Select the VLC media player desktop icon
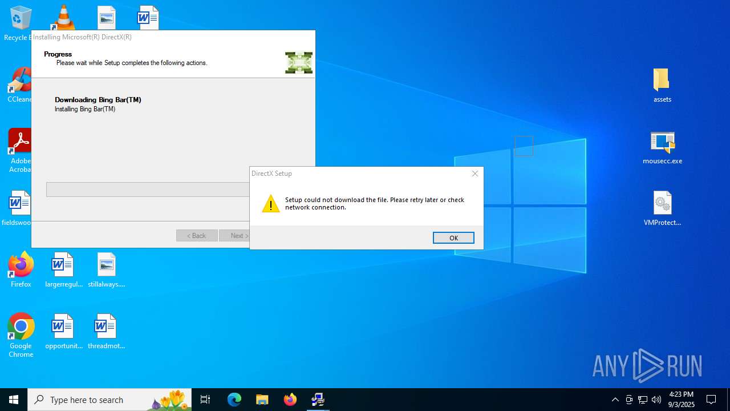Viewport: 730px width, 411px height. coord(63,17)
